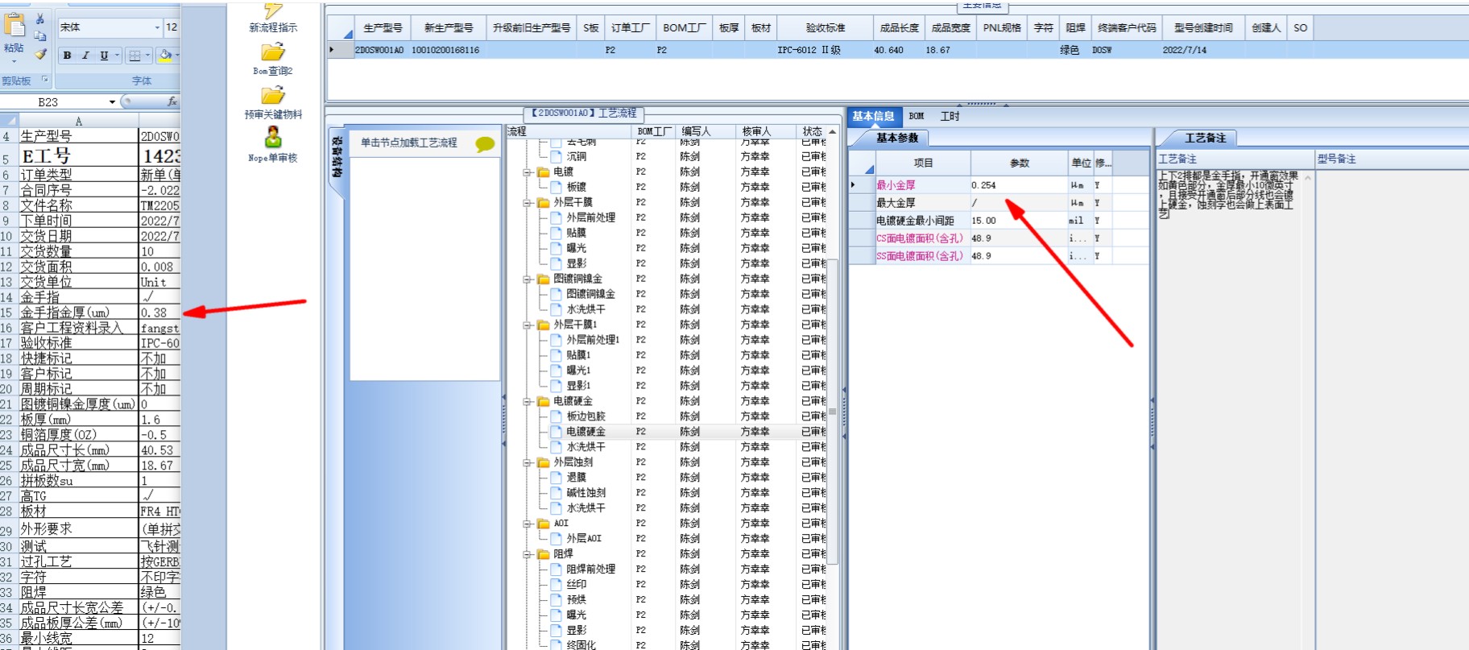The height and width of the screenshot is (650, 1469).
Task: Click the cell borders icon
Action: click(134, 56)
